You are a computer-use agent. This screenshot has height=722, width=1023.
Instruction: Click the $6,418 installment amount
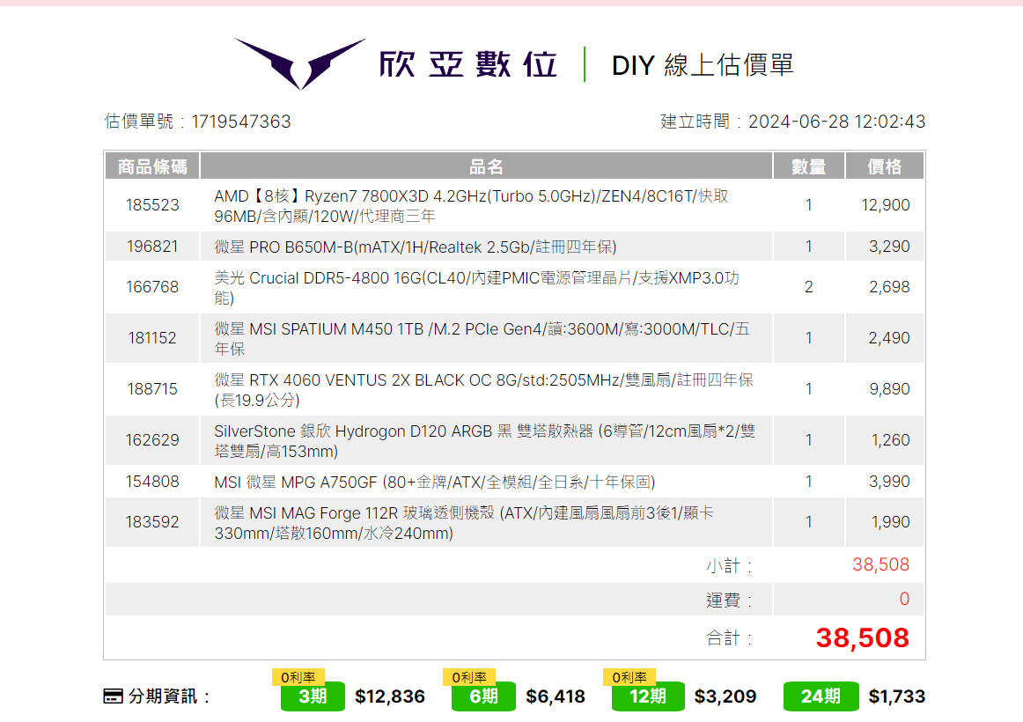pyautogui.click(x=556, y=696)
